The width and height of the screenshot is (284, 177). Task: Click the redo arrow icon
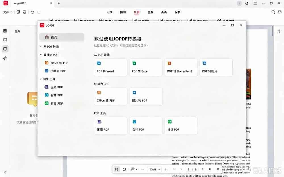tap(39, 12)
